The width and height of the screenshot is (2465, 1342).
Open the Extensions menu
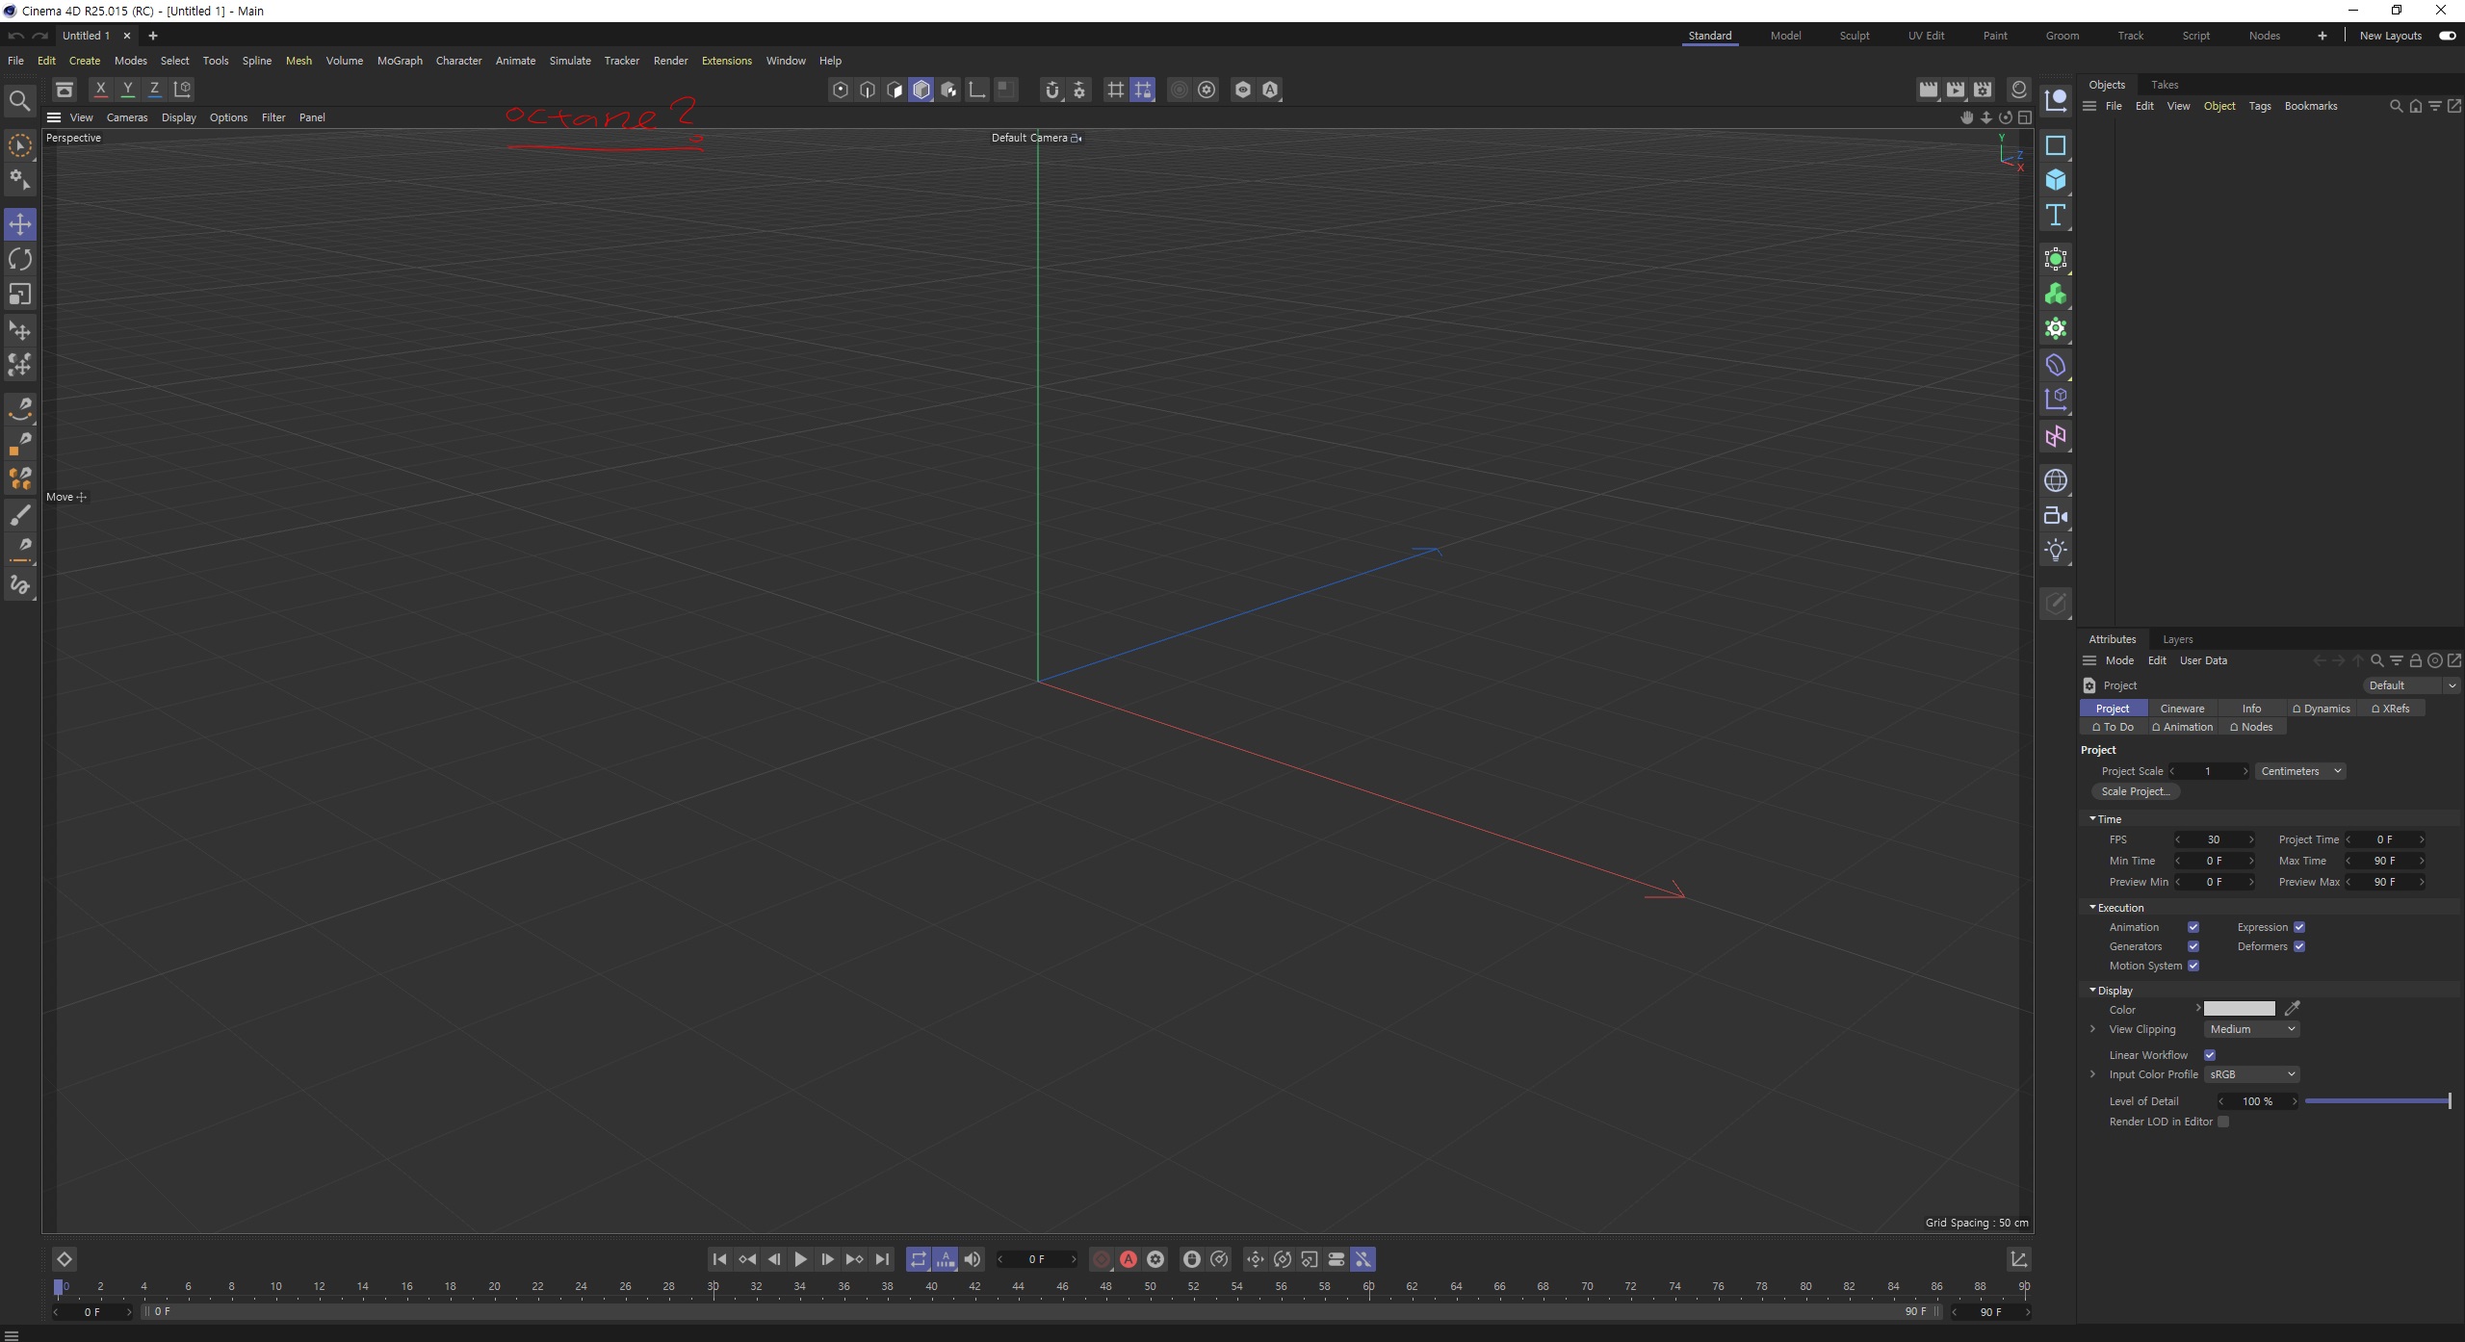[x=726, y=61]
